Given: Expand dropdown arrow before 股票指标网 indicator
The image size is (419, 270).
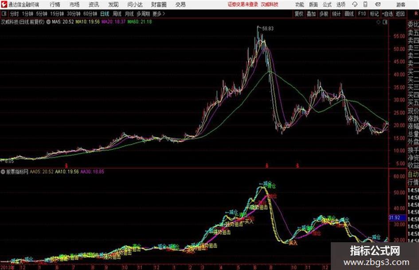Looking at the screenshot, I should (3, 172).
